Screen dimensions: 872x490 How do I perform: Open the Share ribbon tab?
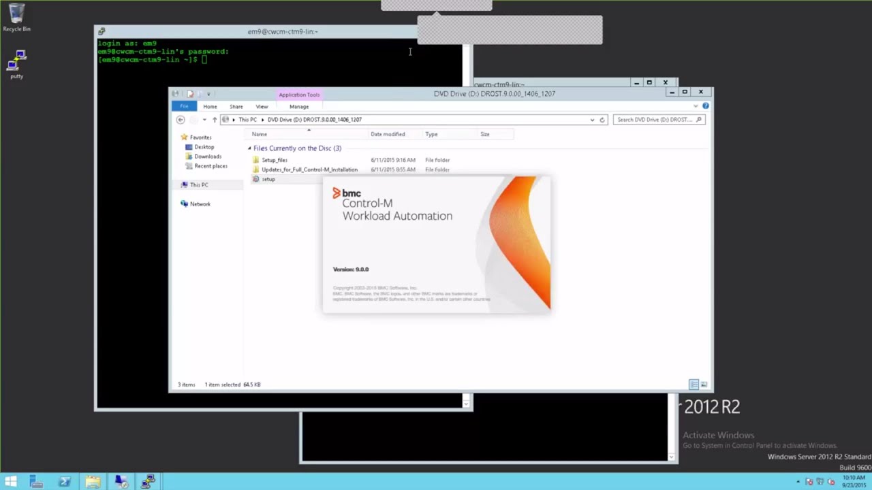tap(236, 106)
